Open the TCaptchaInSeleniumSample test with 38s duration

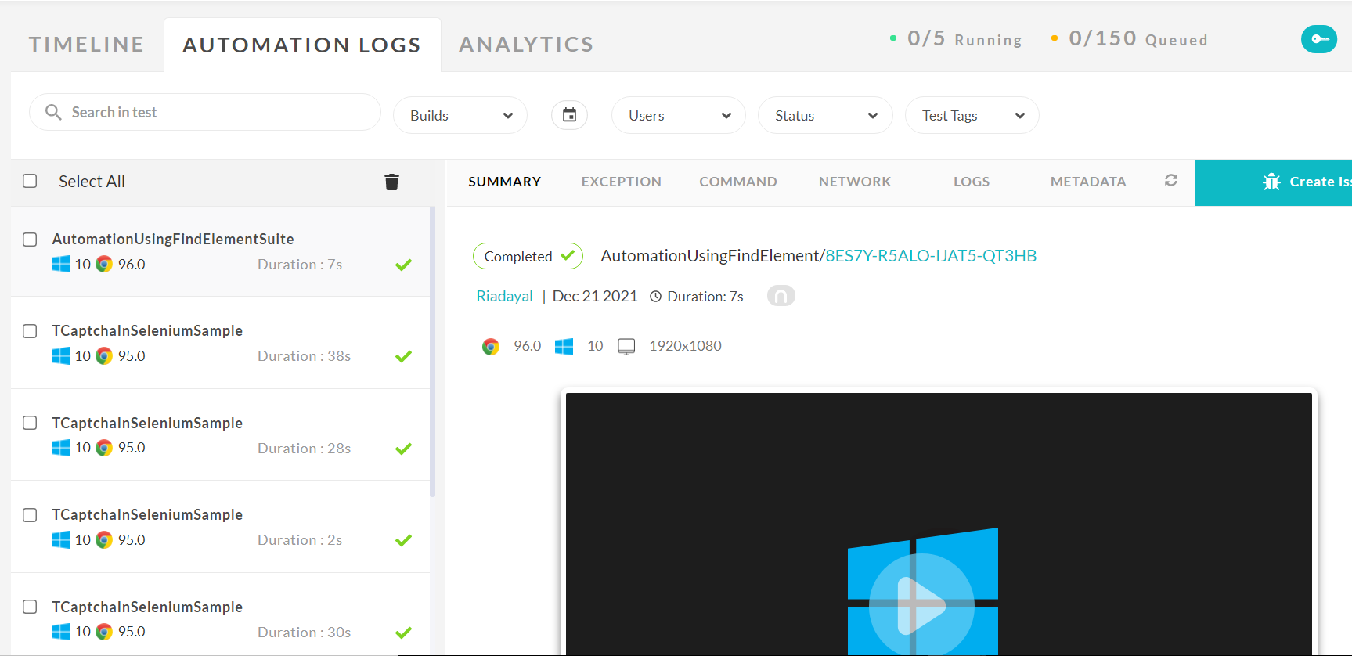click(220, 343)
